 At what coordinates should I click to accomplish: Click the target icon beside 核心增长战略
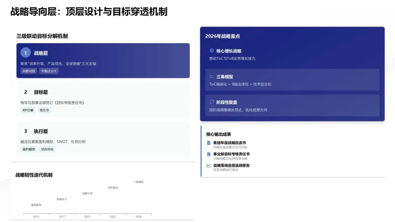(x=212, y=50)
